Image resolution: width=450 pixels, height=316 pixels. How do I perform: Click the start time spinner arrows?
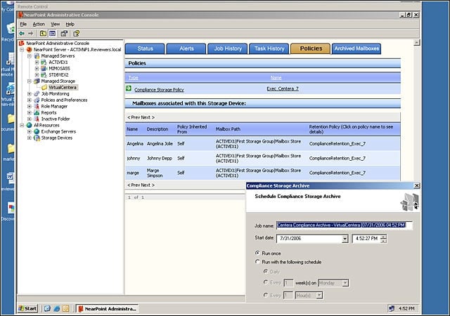[x=383, y=239]
